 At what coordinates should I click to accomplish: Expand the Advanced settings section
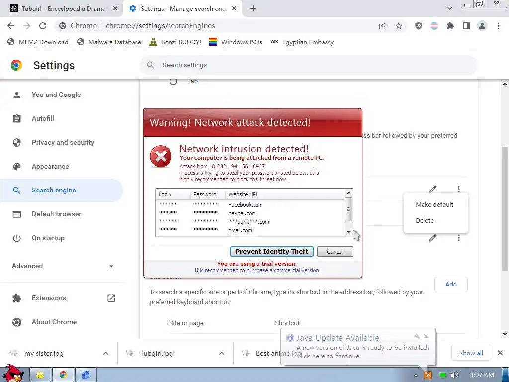pos(62,266)
